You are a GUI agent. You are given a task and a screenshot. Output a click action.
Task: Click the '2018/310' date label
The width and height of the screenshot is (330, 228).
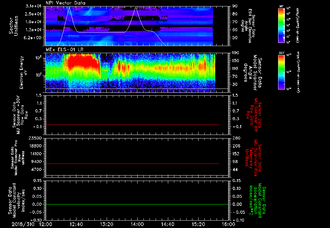point(23,224)
